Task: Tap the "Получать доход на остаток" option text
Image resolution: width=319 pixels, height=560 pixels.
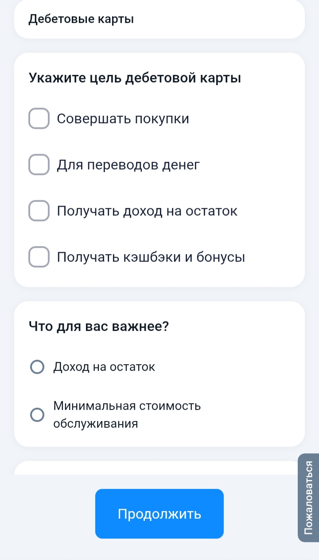Action: click(x=147, y=211)
